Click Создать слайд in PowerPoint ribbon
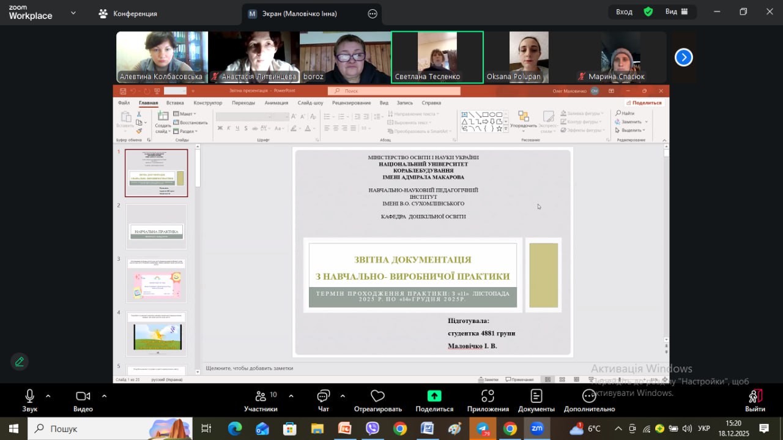783x440 pixels. click(x=163, y=121)
